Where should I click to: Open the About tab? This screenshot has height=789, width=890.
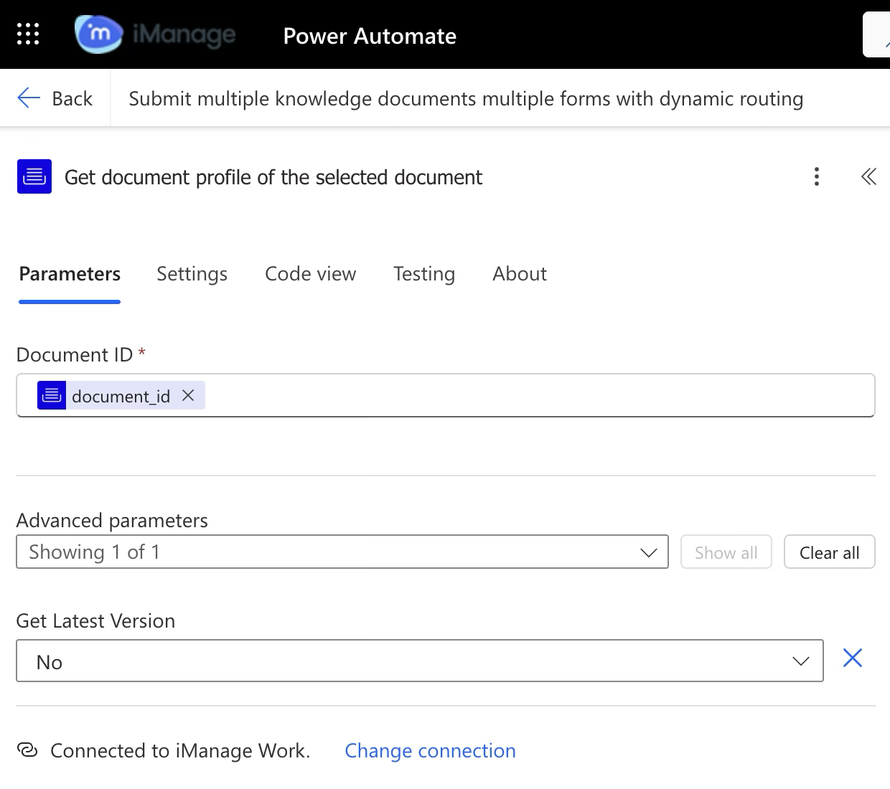pyautogui.click(x=520, y=274)
